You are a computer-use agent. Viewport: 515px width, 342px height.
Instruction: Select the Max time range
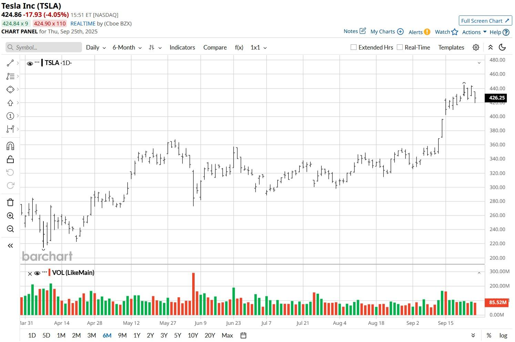[x=227, y=335]
